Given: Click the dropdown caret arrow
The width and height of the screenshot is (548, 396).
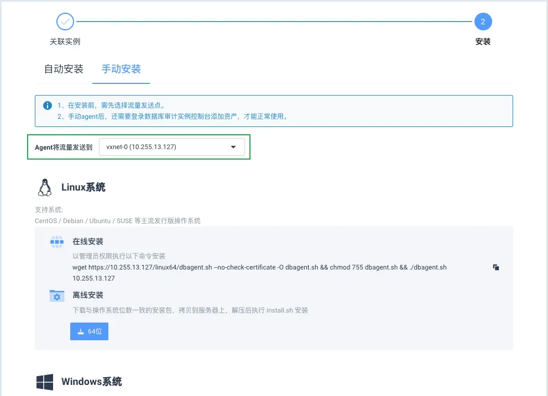Looking at the screenshot, I should tap(233, 147).
